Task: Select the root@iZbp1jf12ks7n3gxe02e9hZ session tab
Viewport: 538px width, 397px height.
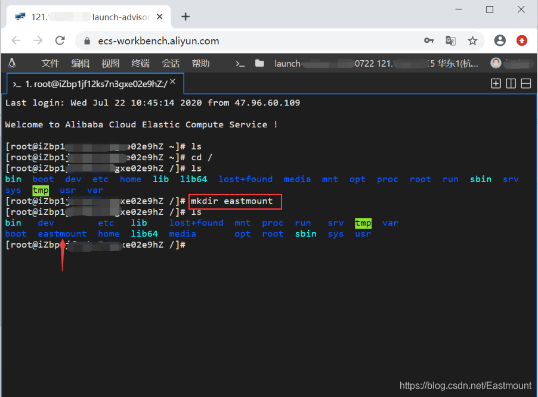Action: [x=95, y=83]
